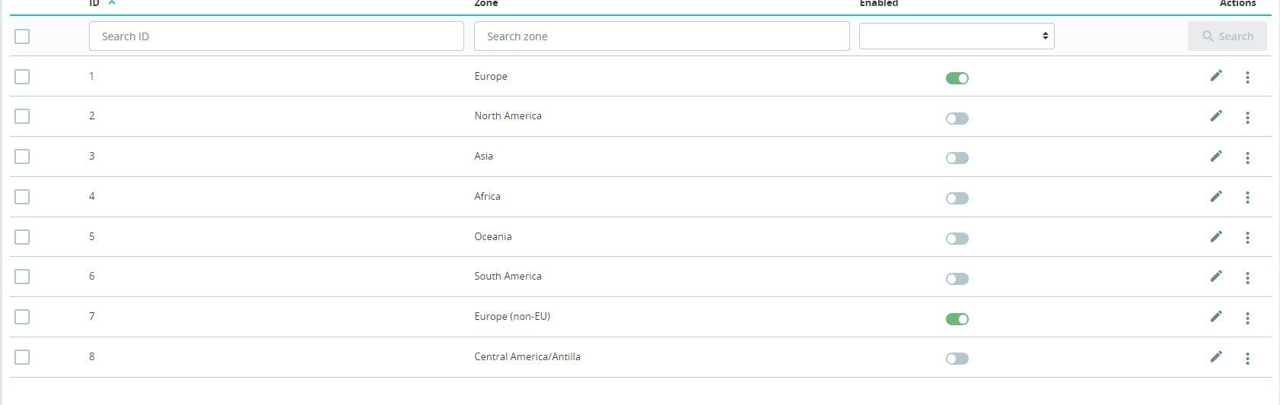Open more actions menu for Asia
Viewport: 1280px width, 405px height.
tap(1247, 157)
